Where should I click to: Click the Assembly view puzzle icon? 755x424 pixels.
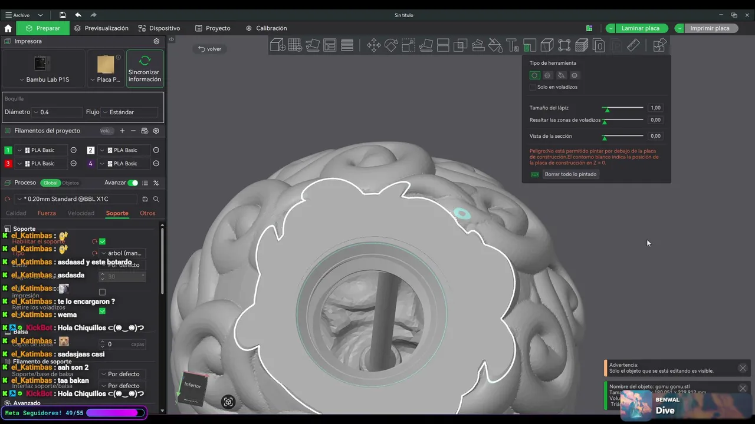660,45
